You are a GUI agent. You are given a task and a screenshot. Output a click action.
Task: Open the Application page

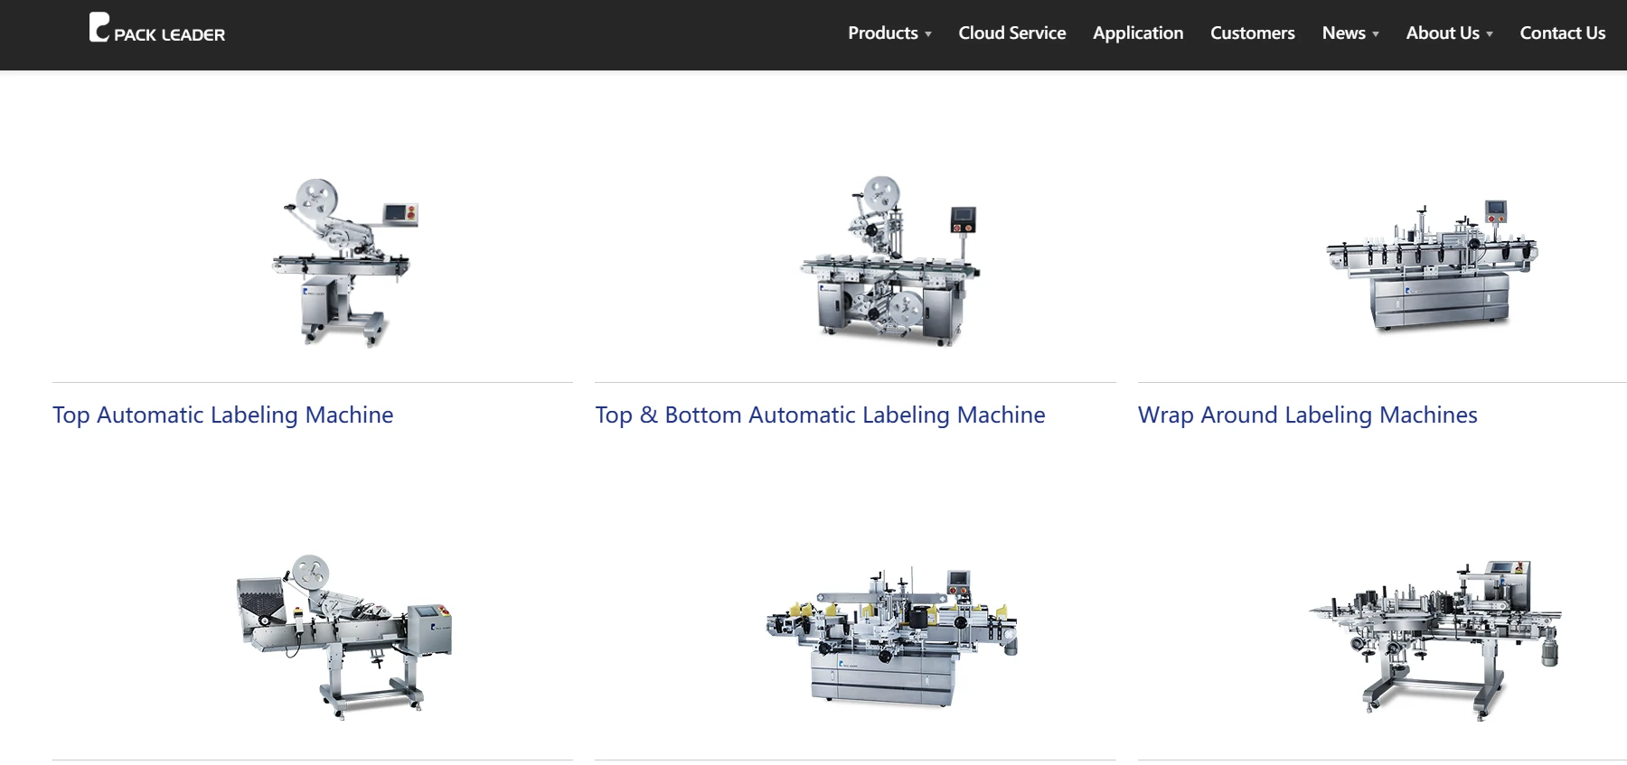pos(1137,33)
